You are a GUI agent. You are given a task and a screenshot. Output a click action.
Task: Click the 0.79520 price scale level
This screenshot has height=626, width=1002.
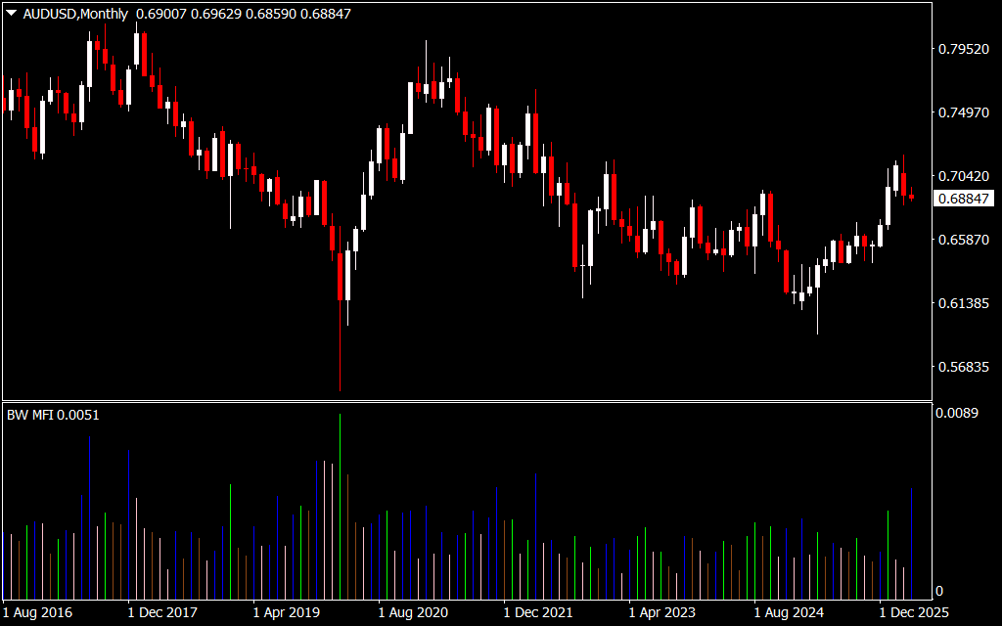(x=963, y=49)
